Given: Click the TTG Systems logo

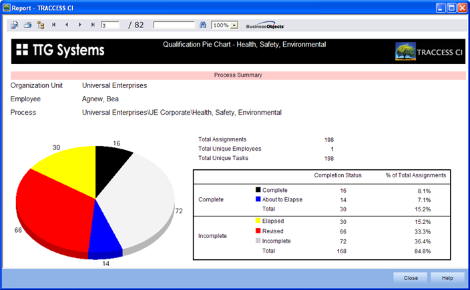Looking at the screenshot, I should [60, 50].
